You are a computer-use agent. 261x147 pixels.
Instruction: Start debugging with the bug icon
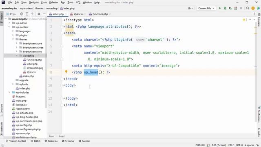[225, 8]
